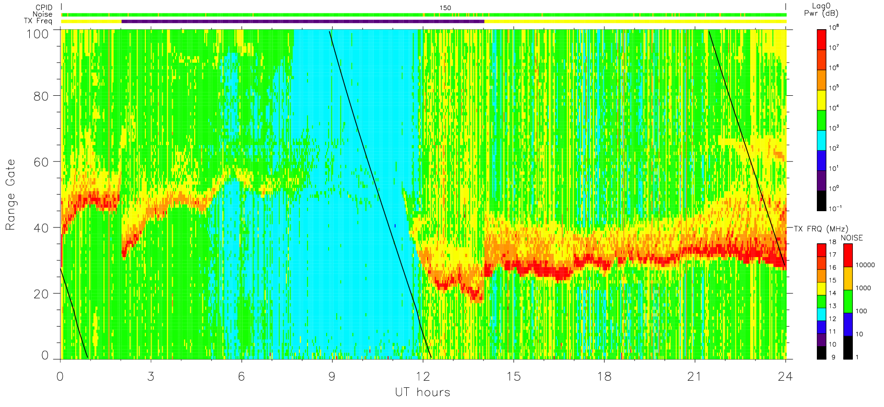Select the UT hours axis title

coord(423,393)
